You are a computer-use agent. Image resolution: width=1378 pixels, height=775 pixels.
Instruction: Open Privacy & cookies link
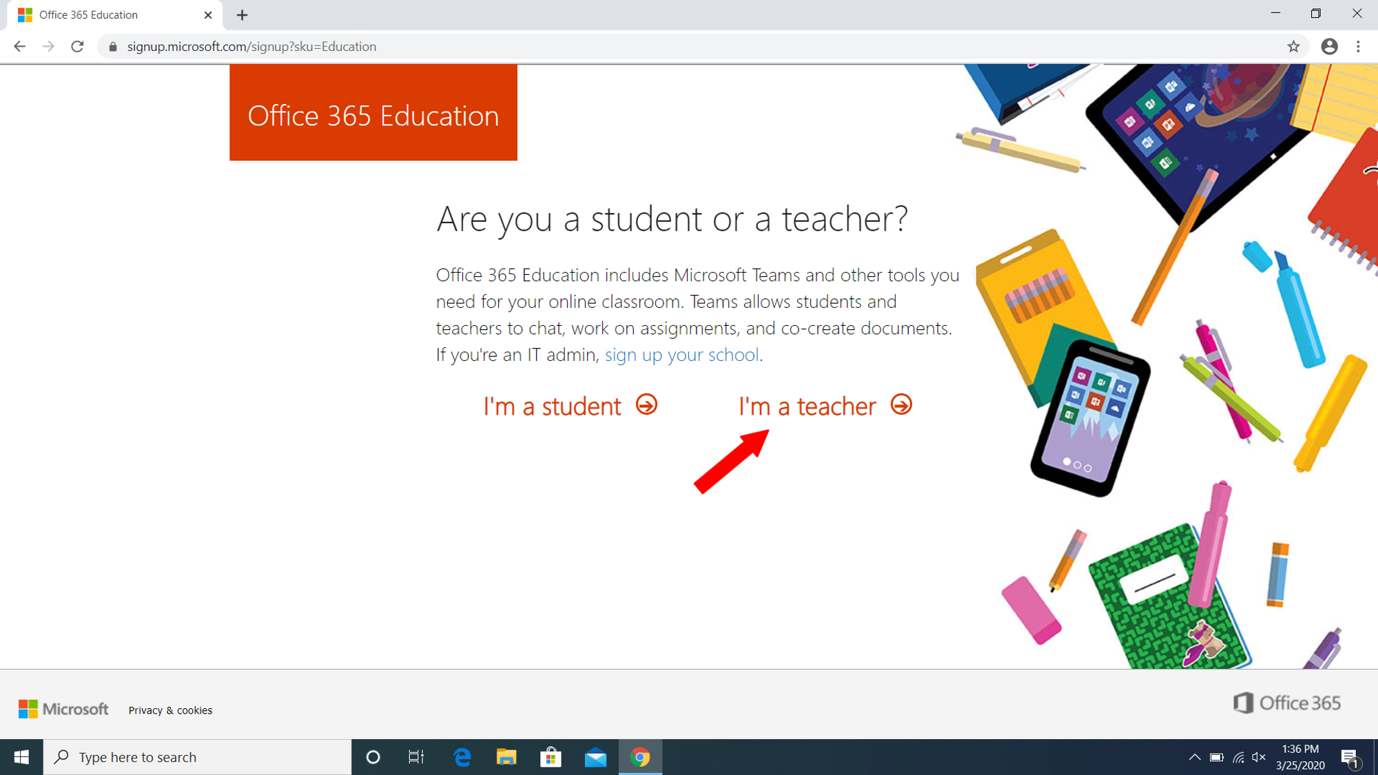coord(170,710)
